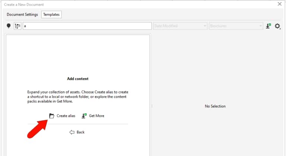Click the left arrow icon beside Back

tap(72, 132)
